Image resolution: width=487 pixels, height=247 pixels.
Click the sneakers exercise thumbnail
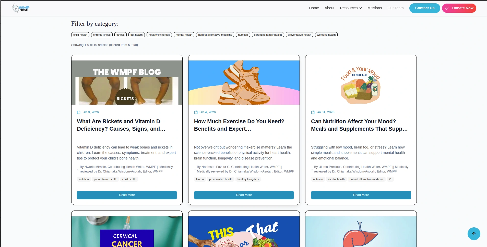(244, 82)
